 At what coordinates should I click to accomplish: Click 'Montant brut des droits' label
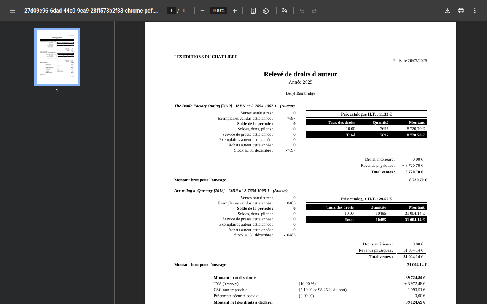click(235, 277)
